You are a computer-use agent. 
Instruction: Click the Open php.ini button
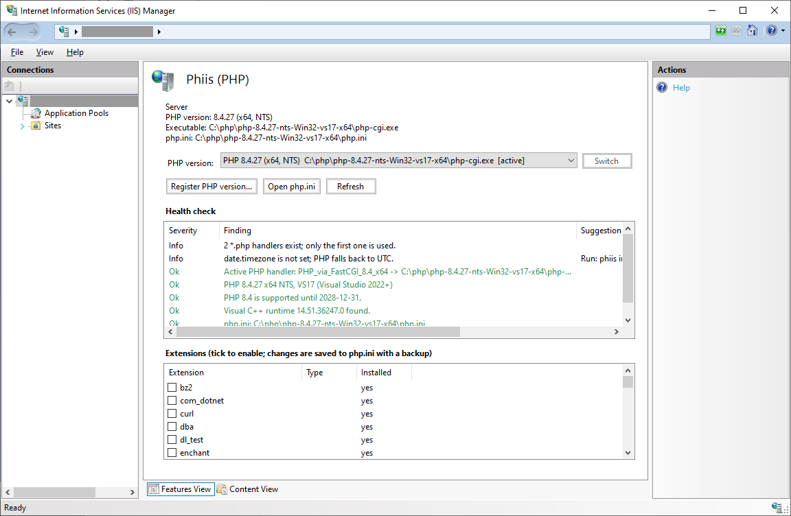point(292,187)
